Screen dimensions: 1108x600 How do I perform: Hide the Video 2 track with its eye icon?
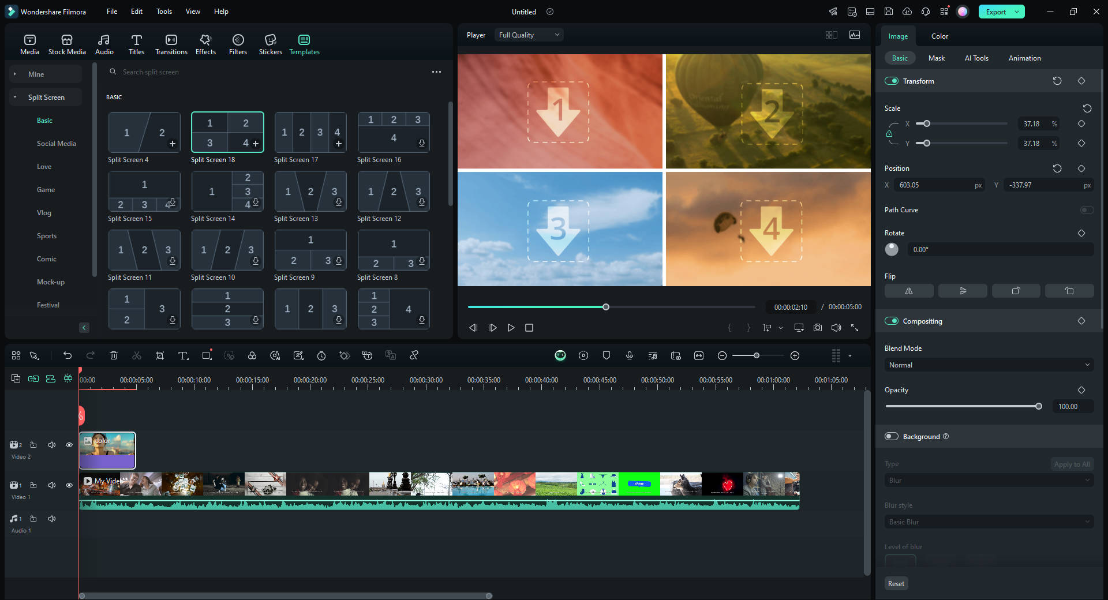(x=69, y=445)
